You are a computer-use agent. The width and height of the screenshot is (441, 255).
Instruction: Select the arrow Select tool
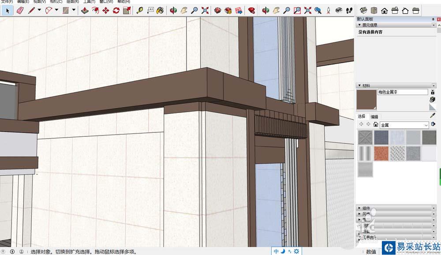[x=7, y=11]
